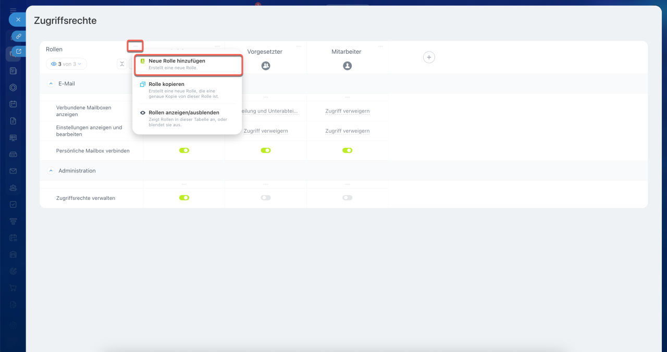The width and height of the screenshot is (667, 352).
Task: Collapse the Administration section
Action: click(x=51, y=171)
